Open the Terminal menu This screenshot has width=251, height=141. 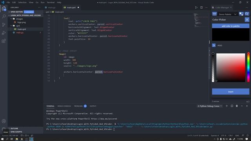tap(51, 2)
